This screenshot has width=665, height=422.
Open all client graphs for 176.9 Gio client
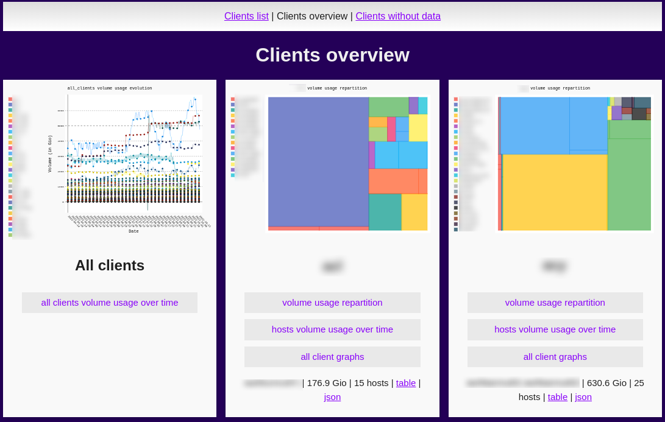[333, 357]
